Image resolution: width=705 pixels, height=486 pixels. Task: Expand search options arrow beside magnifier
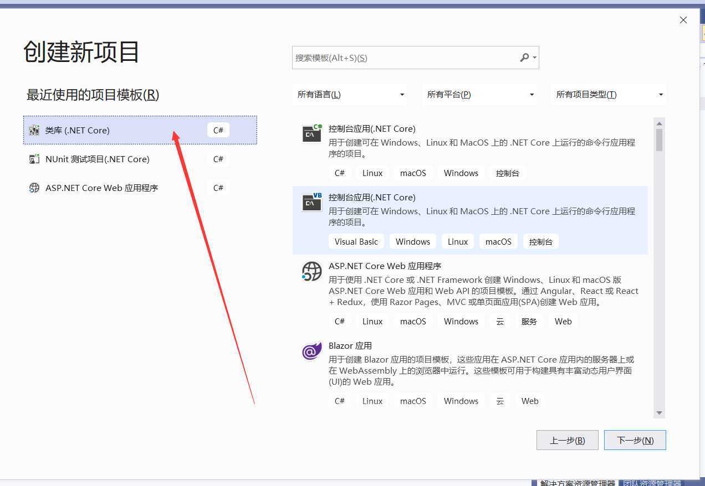tap(534, 58)
